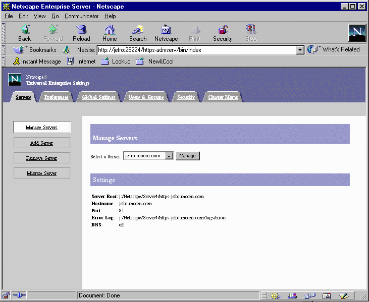Screen dimensions: 369x302
Task: Open the Internet personal toolbar item
Action: tap(81, 62)
